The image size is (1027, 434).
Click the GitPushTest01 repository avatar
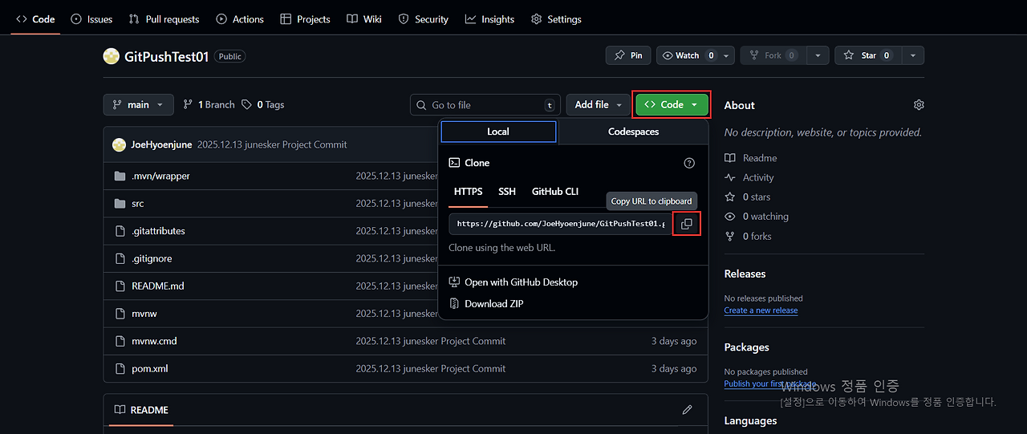(x=112, y=56)
